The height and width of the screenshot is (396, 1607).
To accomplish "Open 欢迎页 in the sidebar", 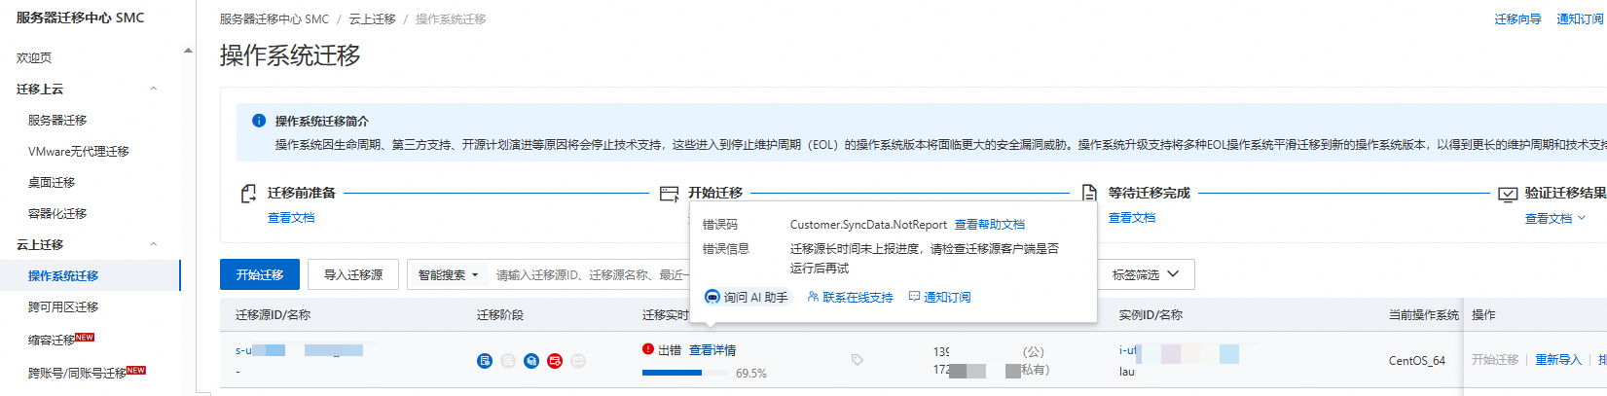I will point(34,57).
